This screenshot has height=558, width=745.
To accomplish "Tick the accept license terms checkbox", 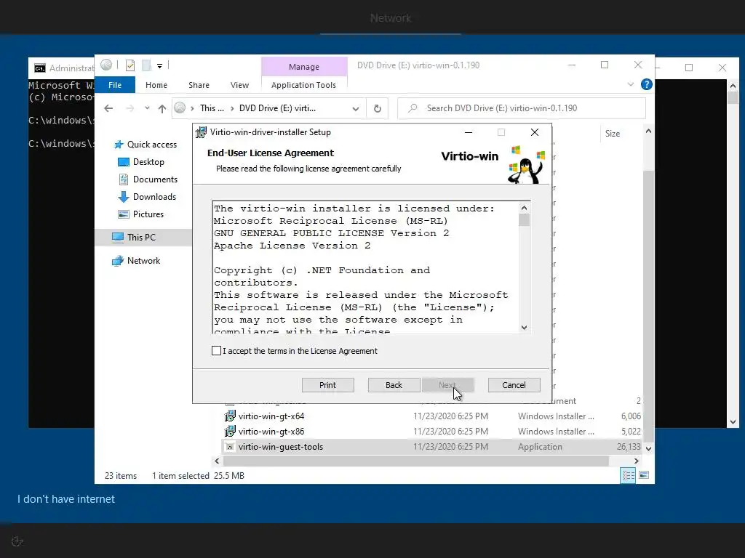I will pyautogui.click(x=216, y=351).
